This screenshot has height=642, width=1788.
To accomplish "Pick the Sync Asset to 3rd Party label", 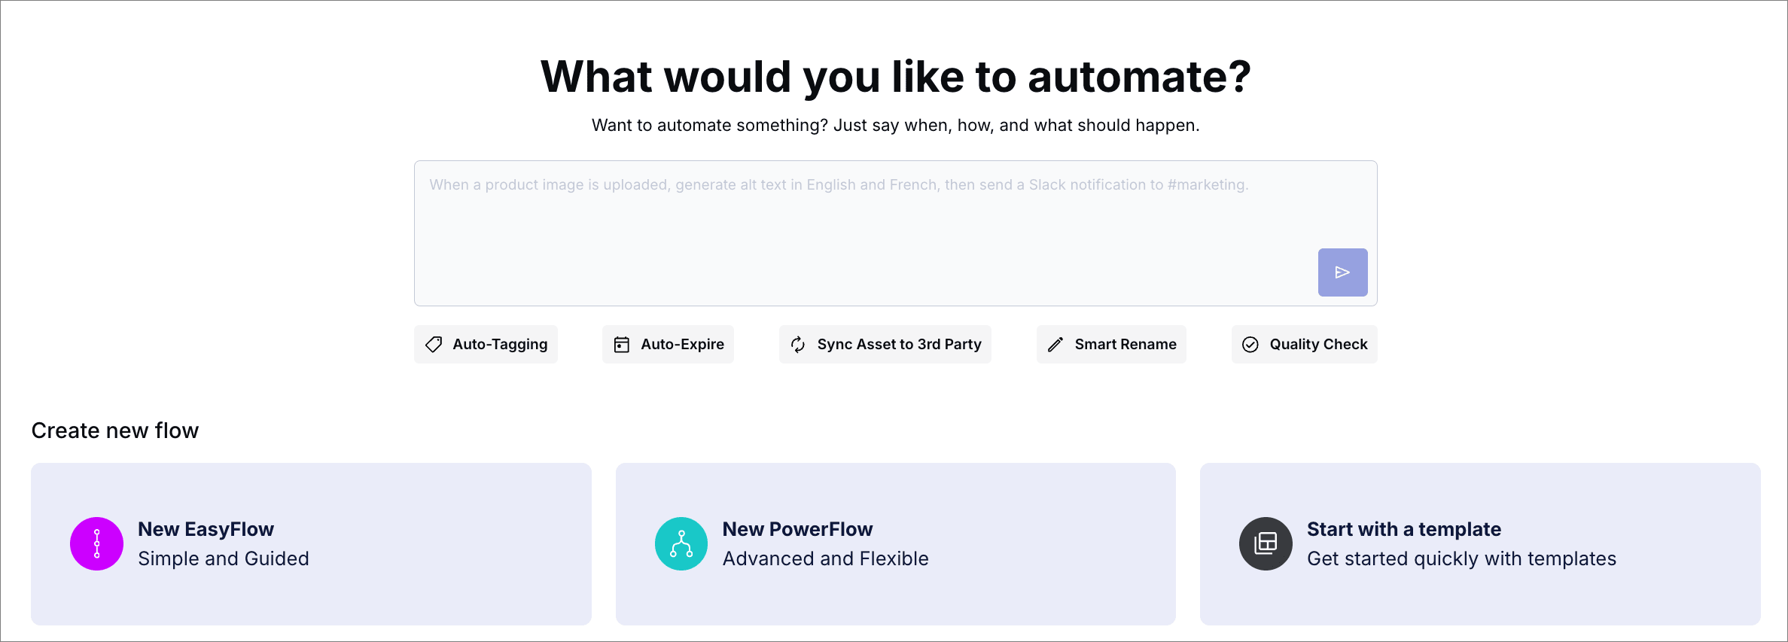I will coord(899,345).
